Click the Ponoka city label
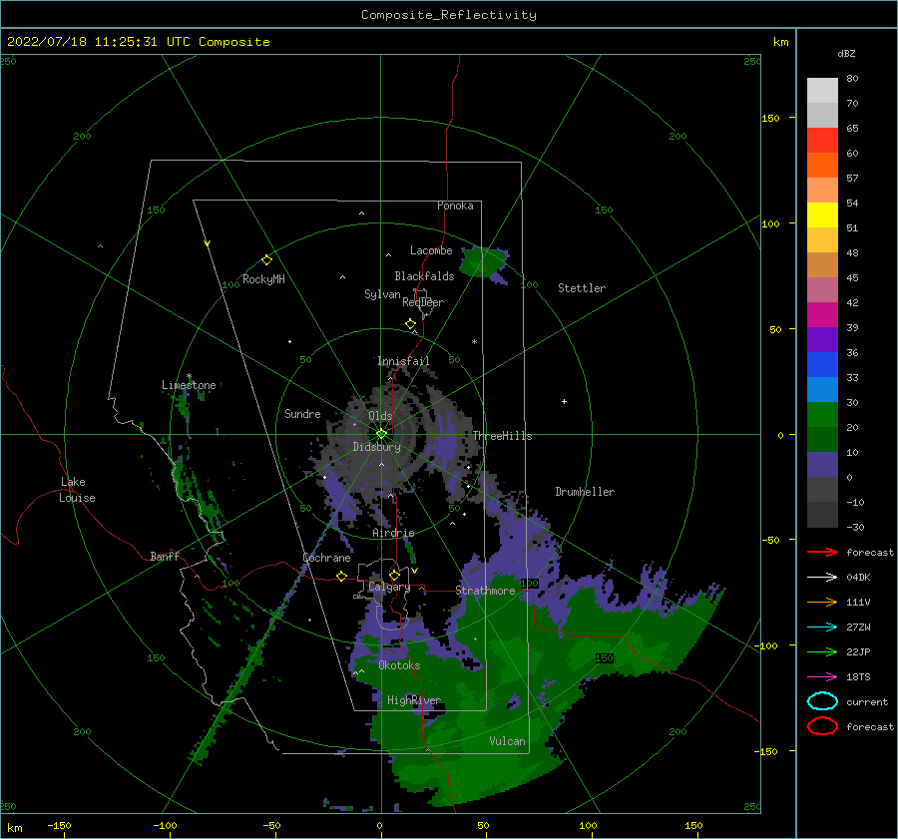Image resolution: width=898 pixels, height=839 pixels. click(455, 206)
